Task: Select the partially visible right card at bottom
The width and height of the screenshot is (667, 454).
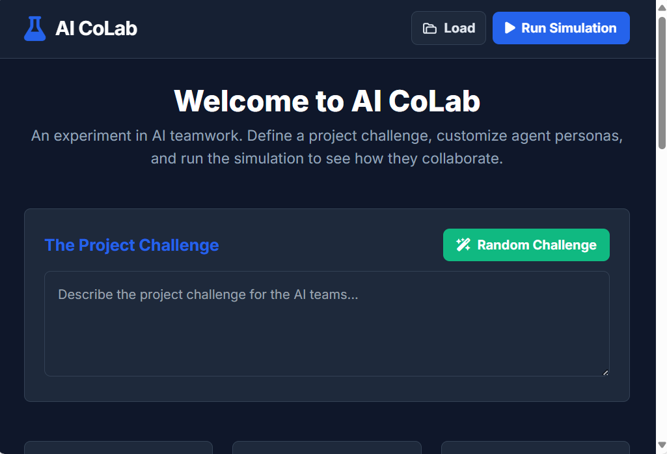Action: [x=536, y=447]
